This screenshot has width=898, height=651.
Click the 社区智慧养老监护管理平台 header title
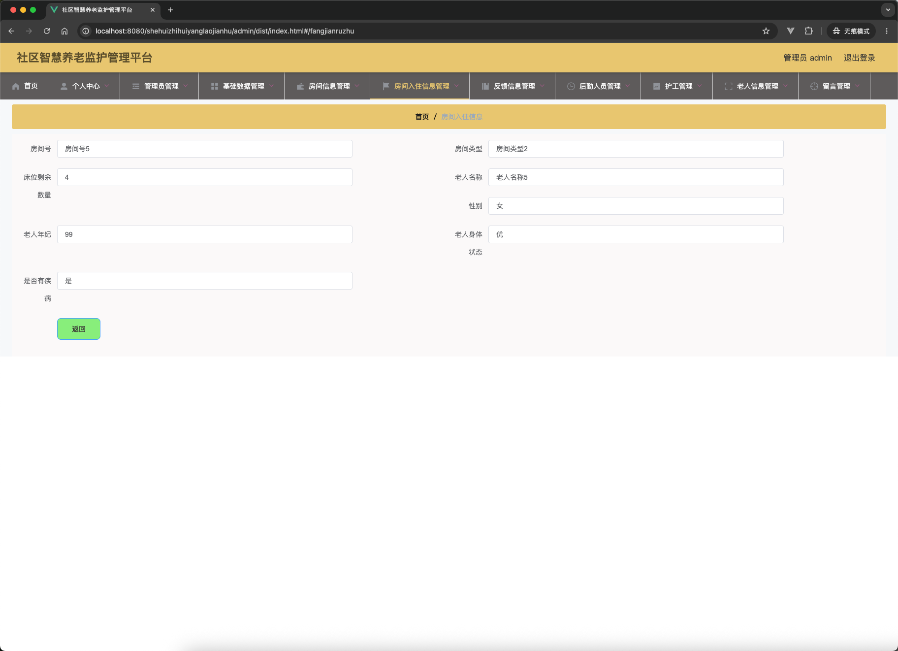point(85,58)
